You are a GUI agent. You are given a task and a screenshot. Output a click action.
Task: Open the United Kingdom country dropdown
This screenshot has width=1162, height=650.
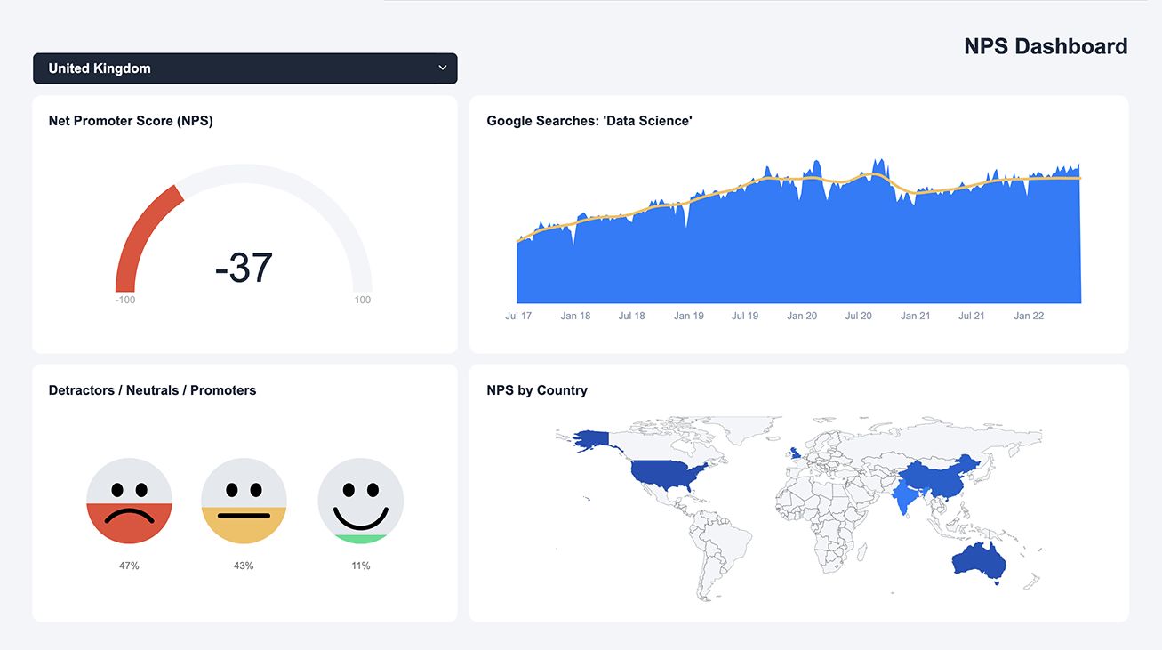[244, 68]
